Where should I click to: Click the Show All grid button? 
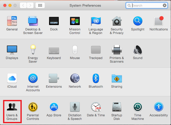pos(40,5)
